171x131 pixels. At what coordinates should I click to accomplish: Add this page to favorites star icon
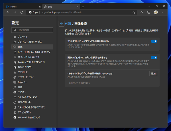coord(134,13)
